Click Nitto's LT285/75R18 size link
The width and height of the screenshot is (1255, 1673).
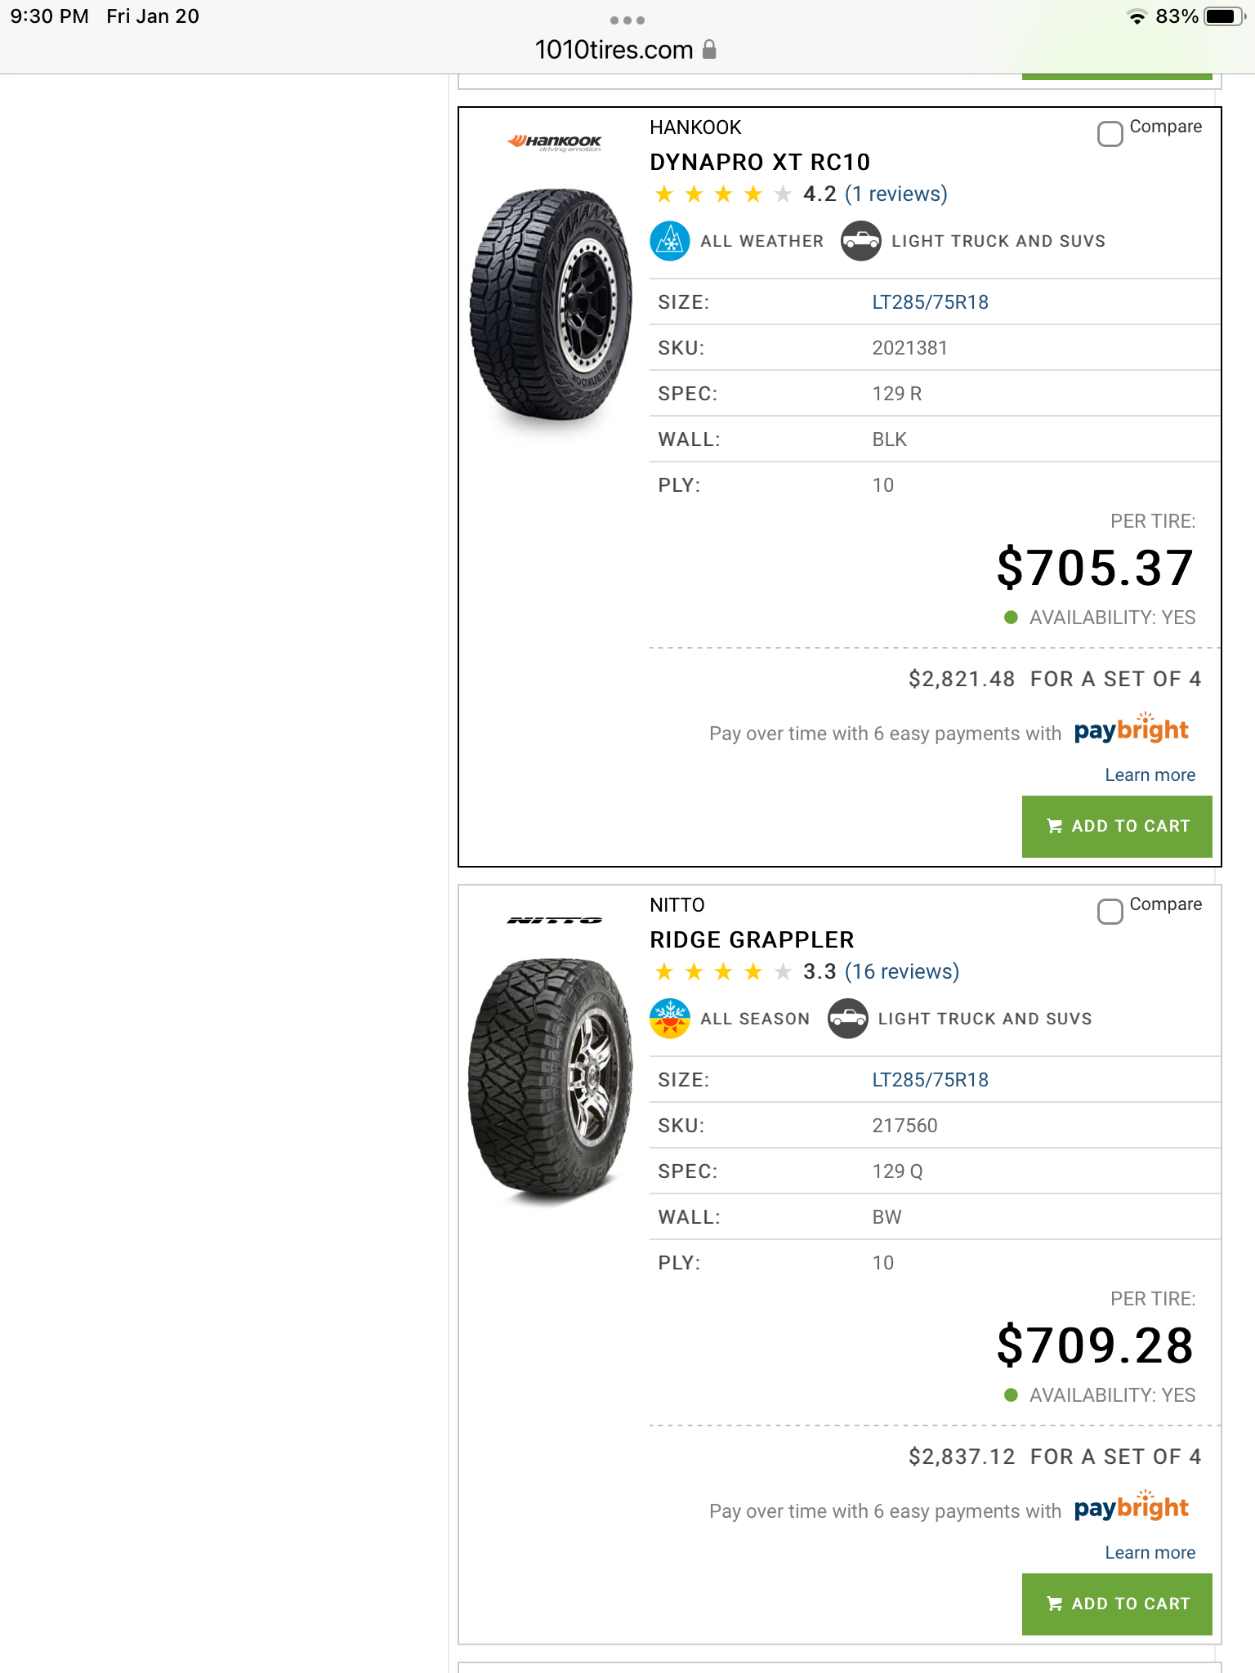coord(930,1080)
